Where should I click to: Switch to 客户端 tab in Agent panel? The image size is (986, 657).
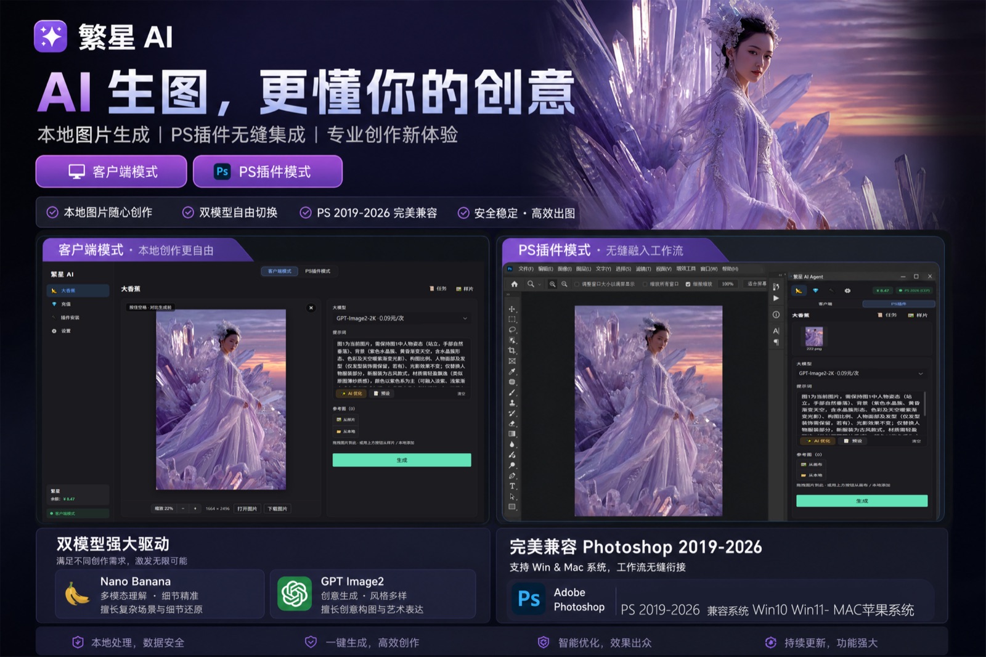[x=825, y=304]
